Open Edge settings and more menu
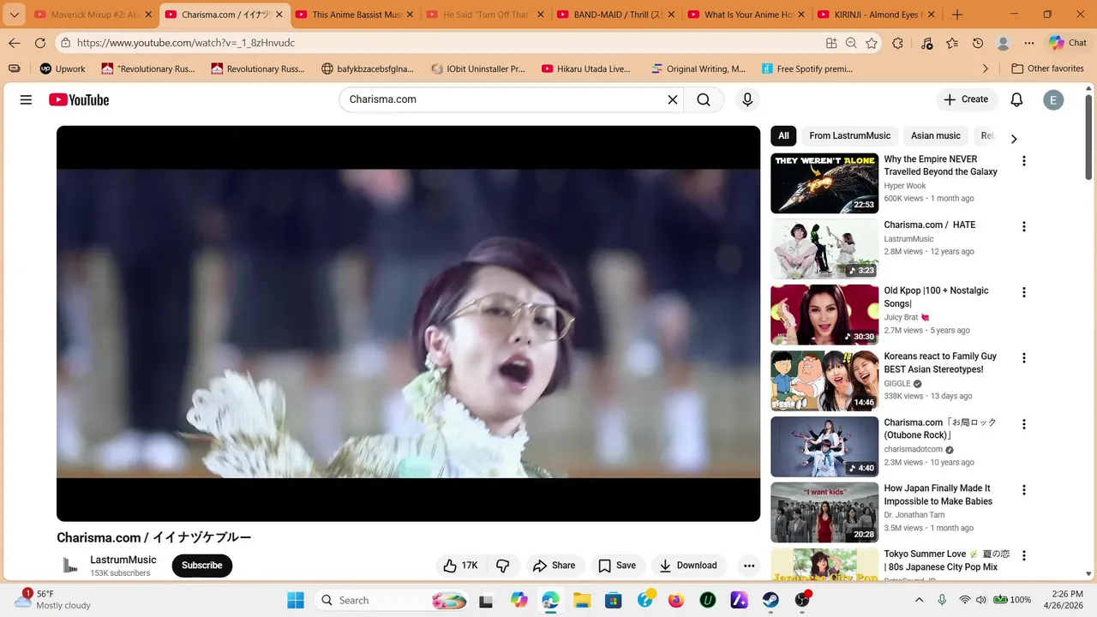Image resolution: width=1097 pixels, height=617 pixels. pyautogui.click(x=1029, y=43)
